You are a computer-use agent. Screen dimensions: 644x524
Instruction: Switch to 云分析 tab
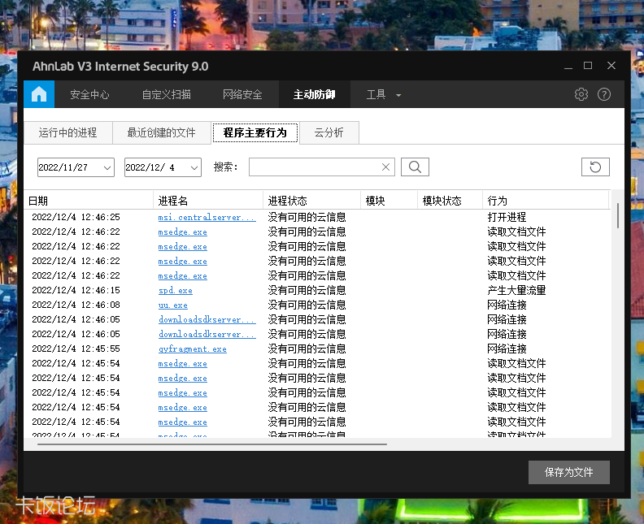pos(329,132)
